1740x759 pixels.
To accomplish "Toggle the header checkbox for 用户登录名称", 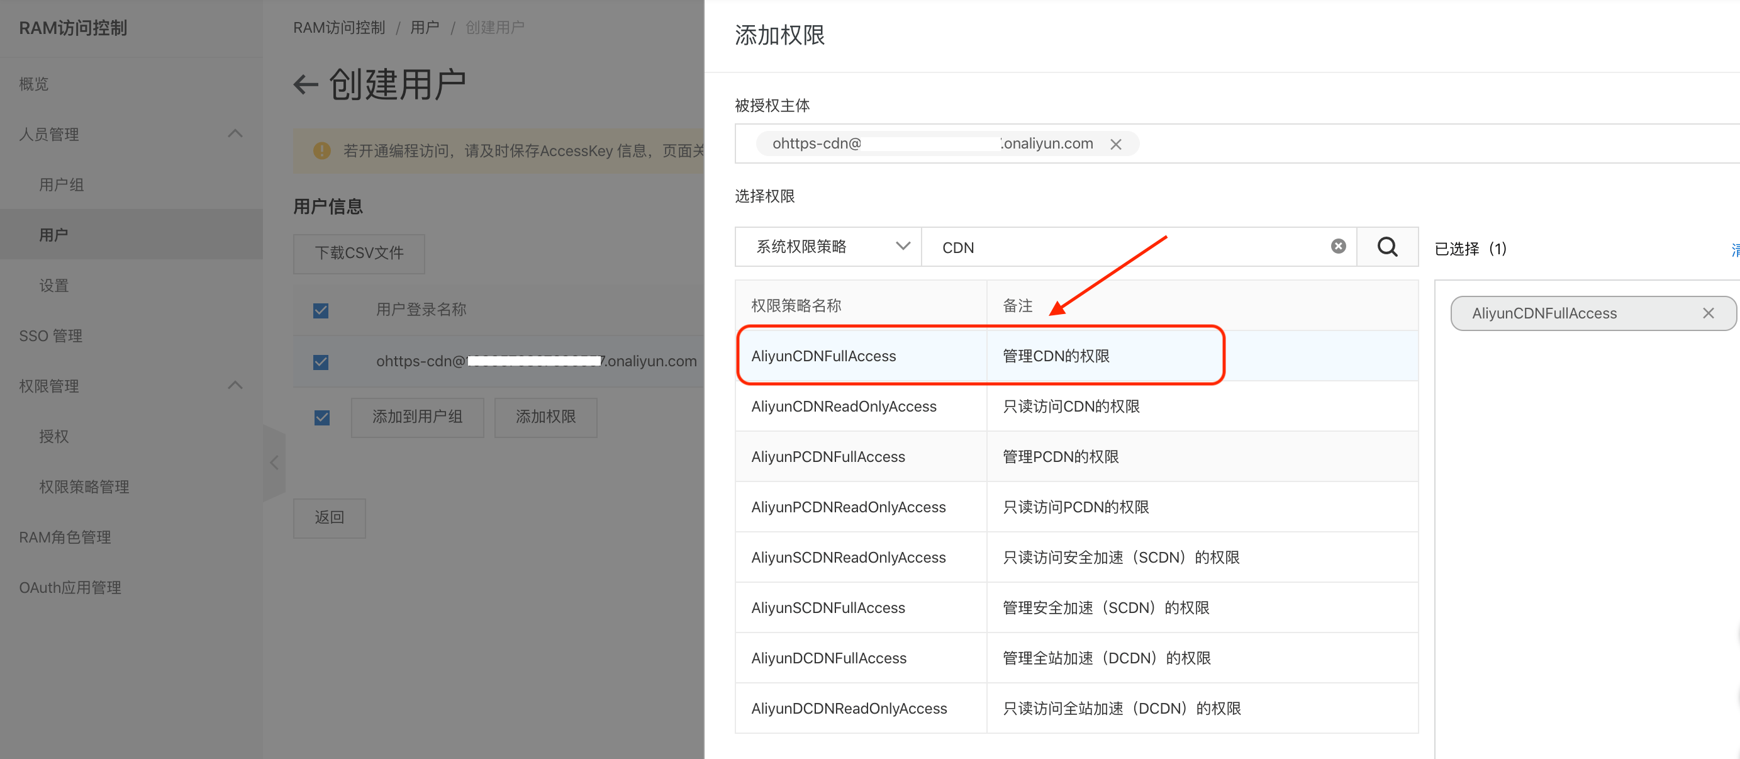I will [321, 310].
